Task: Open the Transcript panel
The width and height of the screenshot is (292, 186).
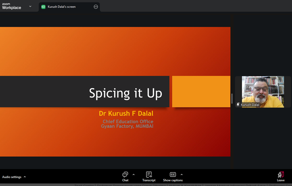Action: (149, 177)
